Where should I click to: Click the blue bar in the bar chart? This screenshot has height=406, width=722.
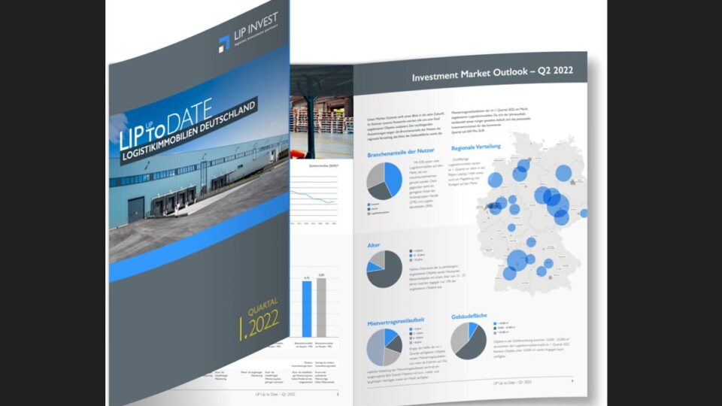[x=306, y=311]
